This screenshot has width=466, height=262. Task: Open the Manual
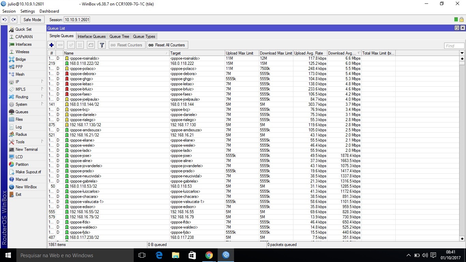21,179
